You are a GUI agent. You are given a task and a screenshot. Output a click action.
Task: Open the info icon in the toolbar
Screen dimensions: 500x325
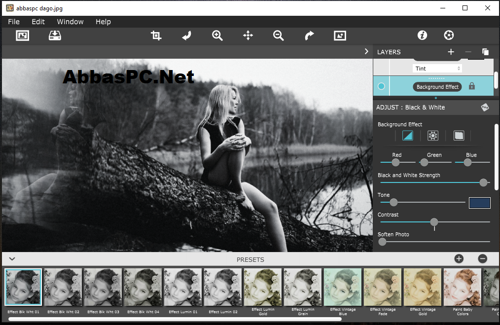[422, 35]
